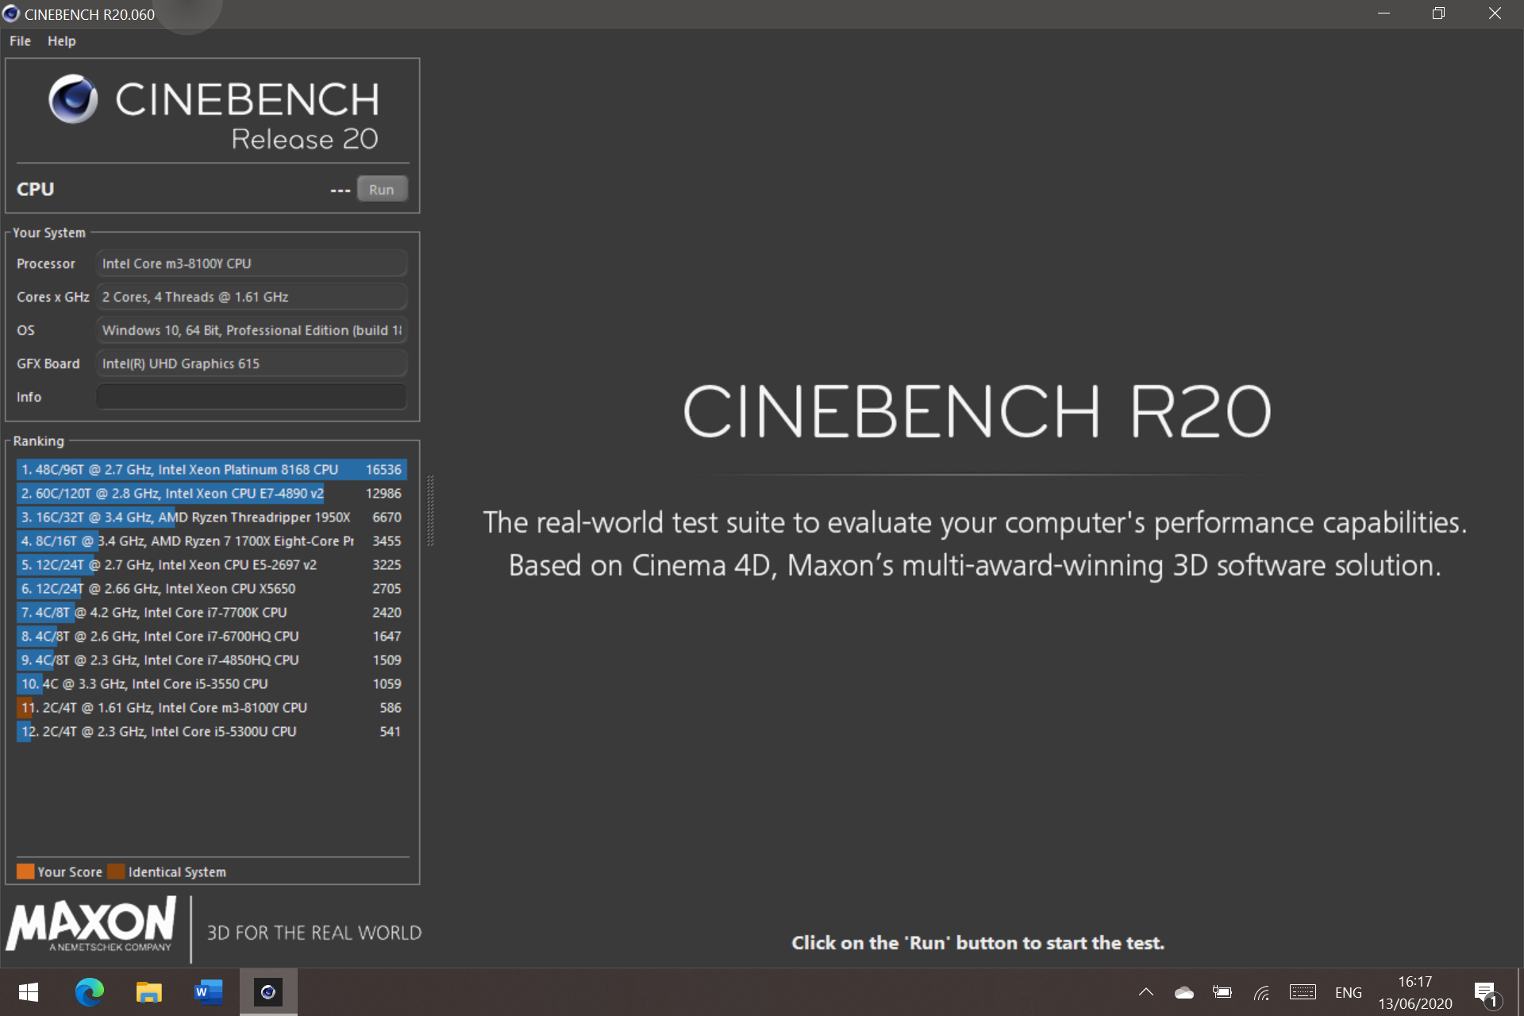Restore down the Cinebench window
Viewport: 1524px width, 1016px height.
pos(1438,13)
